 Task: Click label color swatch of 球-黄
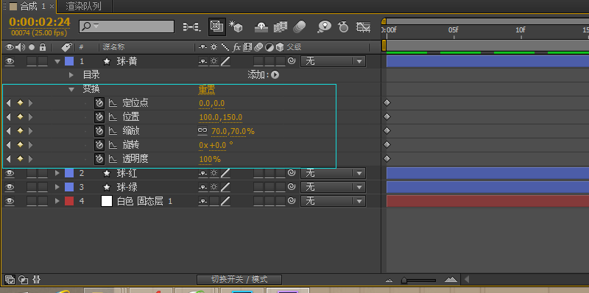[x=69, y=61]
